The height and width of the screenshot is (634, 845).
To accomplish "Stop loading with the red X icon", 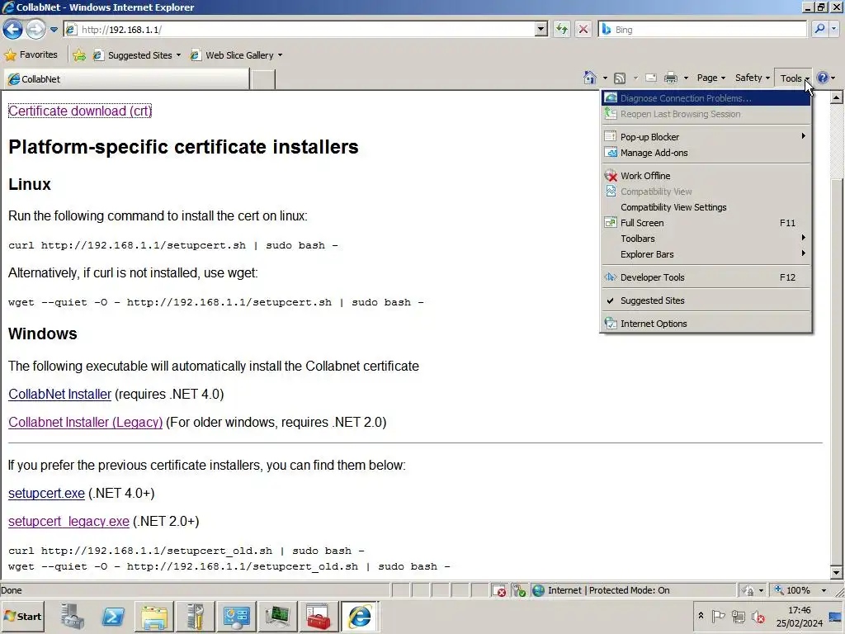I will click(583, 29).
